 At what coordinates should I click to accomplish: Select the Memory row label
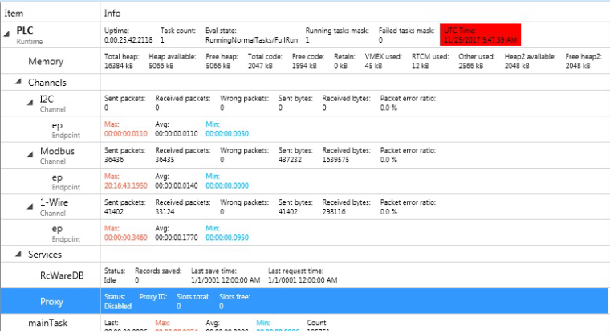pyautogui.click(x=46, y=61)
